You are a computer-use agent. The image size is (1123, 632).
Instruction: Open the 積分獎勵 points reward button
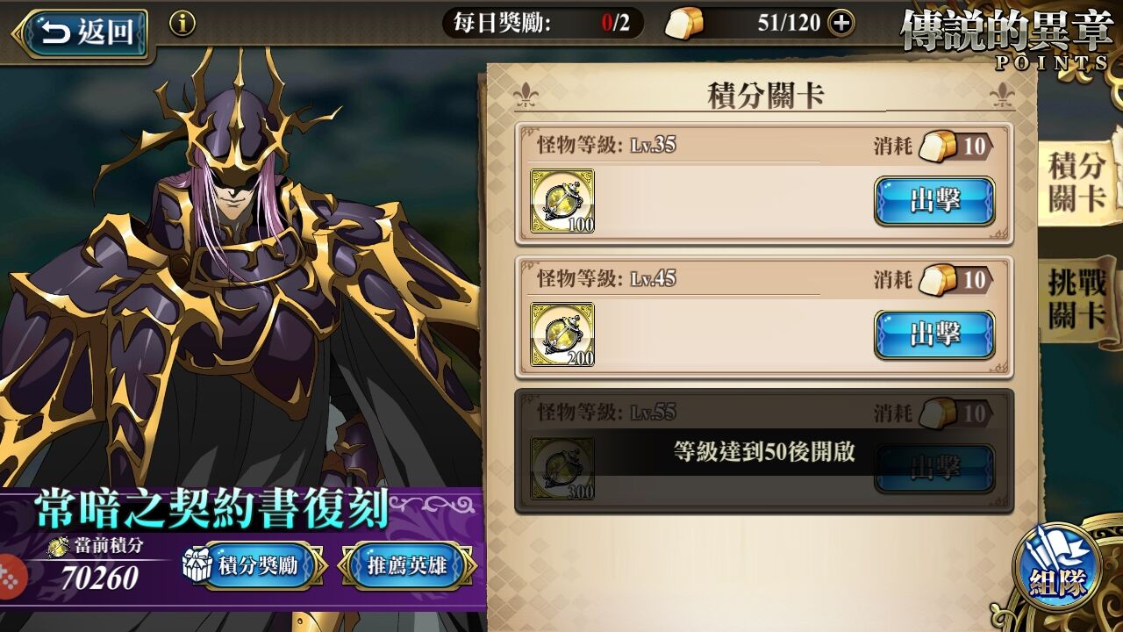tap(254, 566)
